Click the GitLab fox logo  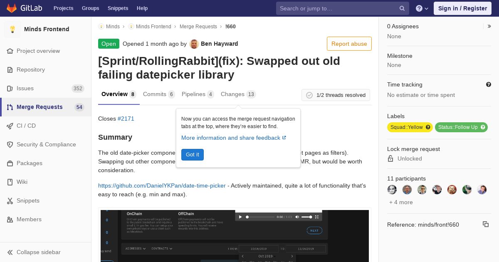(x=12, y=8)
